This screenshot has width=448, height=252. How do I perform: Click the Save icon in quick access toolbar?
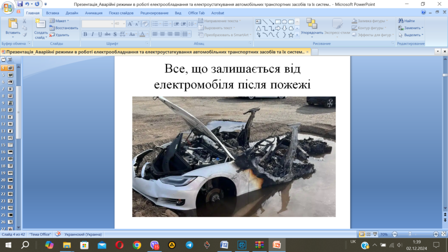click(20, 4)
